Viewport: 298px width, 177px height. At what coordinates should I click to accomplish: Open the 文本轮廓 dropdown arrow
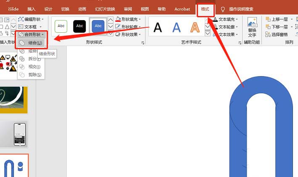(237, 27)
